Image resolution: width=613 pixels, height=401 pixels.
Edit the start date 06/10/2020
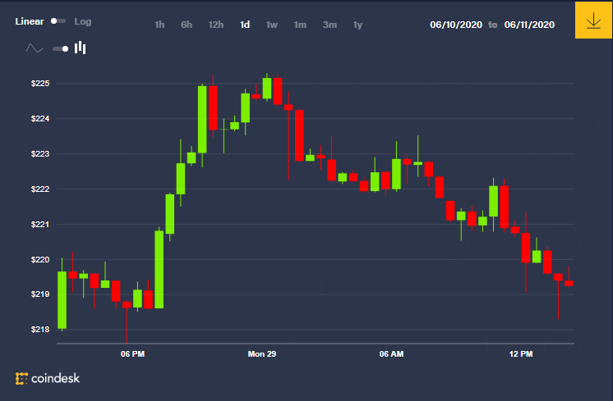(456, 25)
